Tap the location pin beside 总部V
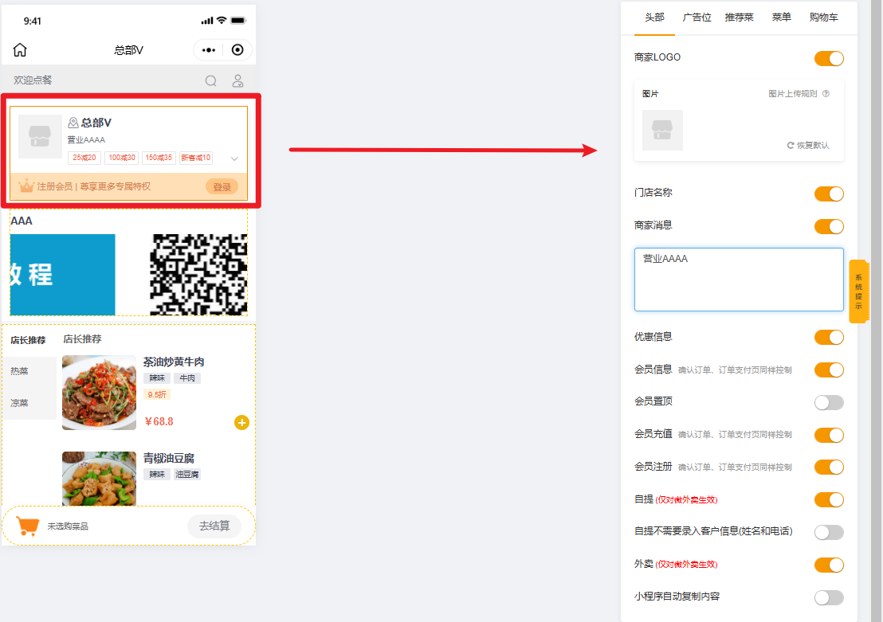This screenshot has width=883, height=622. click(73, 123)
